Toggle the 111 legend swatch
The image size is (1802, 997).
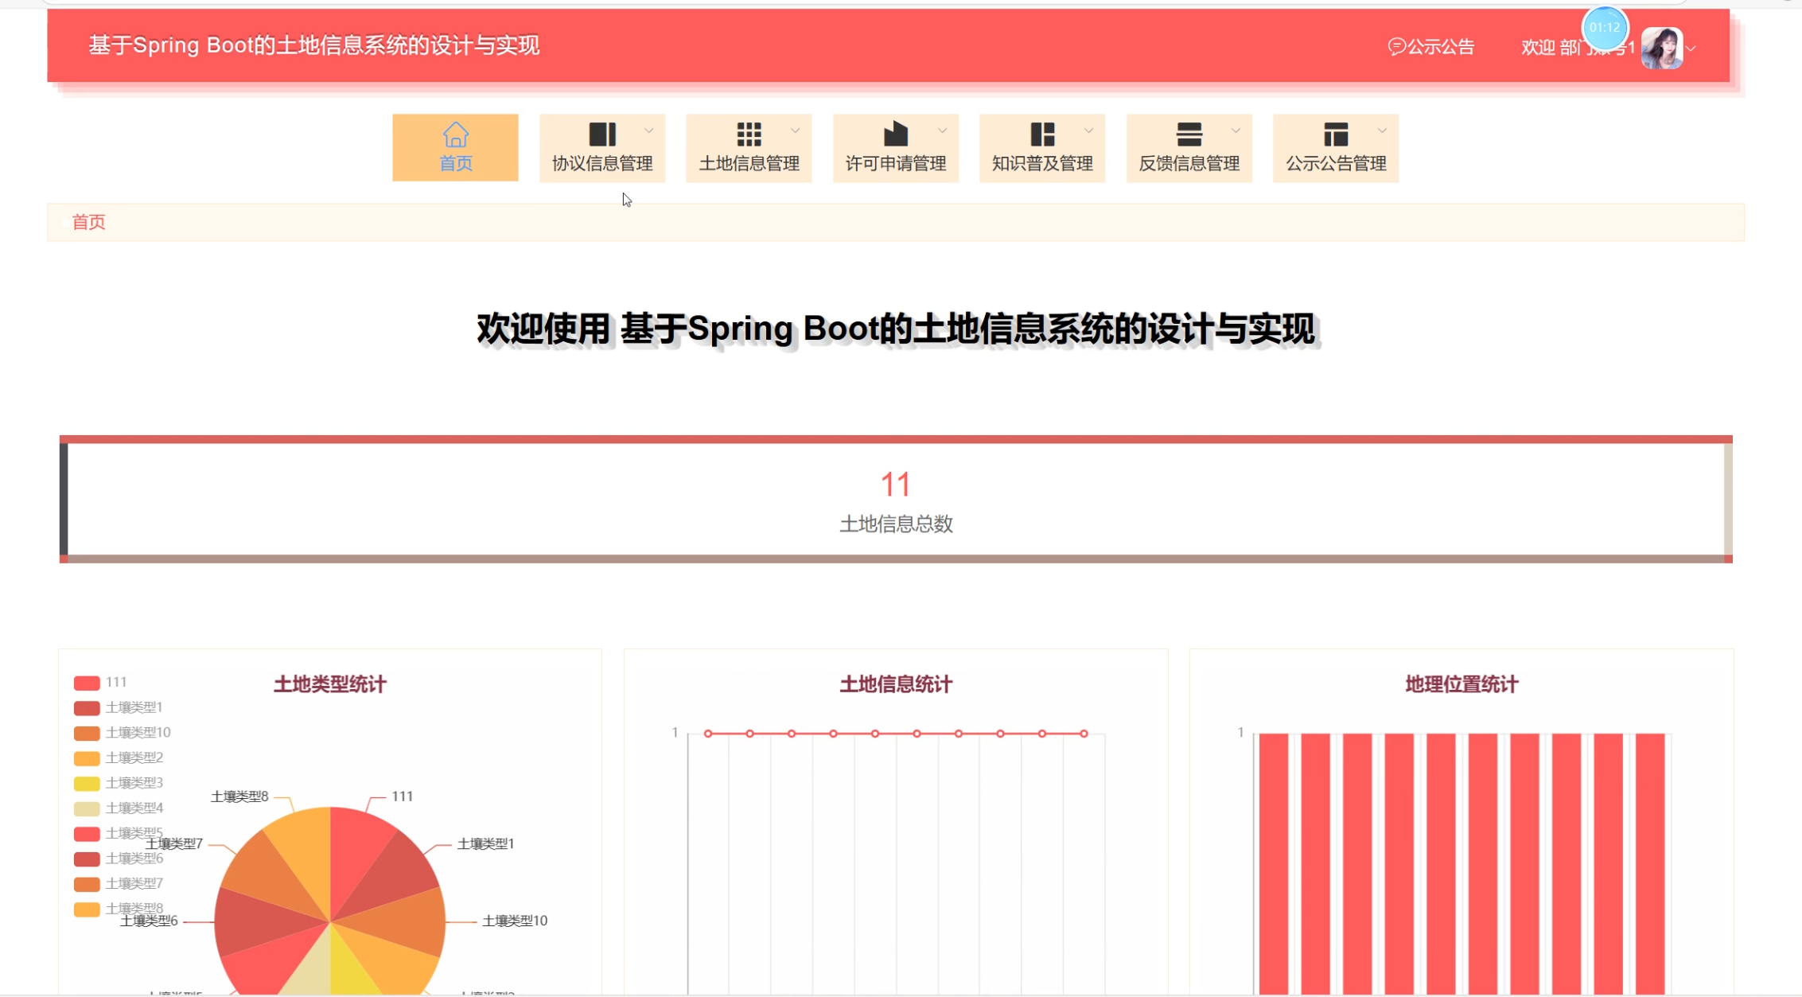(x=87, y=683)
